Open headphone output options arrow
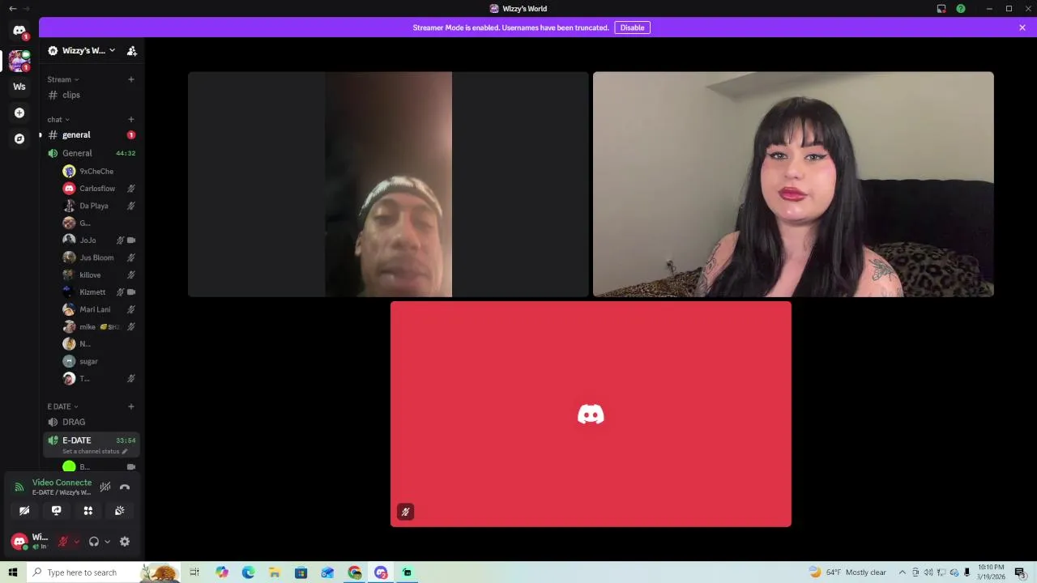Viewport: 1037px width, 583px height. coord(107,542)
